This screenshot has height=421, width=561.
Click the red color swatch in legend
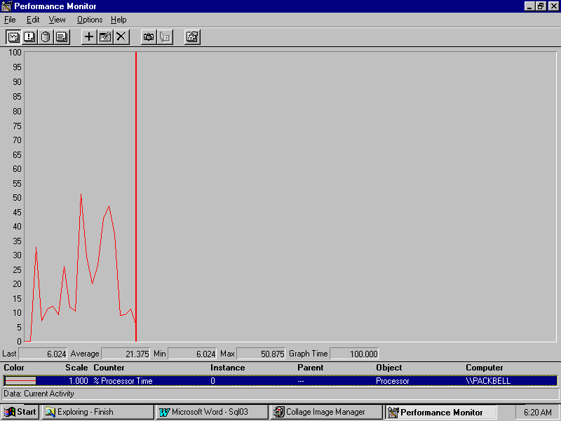20,381
